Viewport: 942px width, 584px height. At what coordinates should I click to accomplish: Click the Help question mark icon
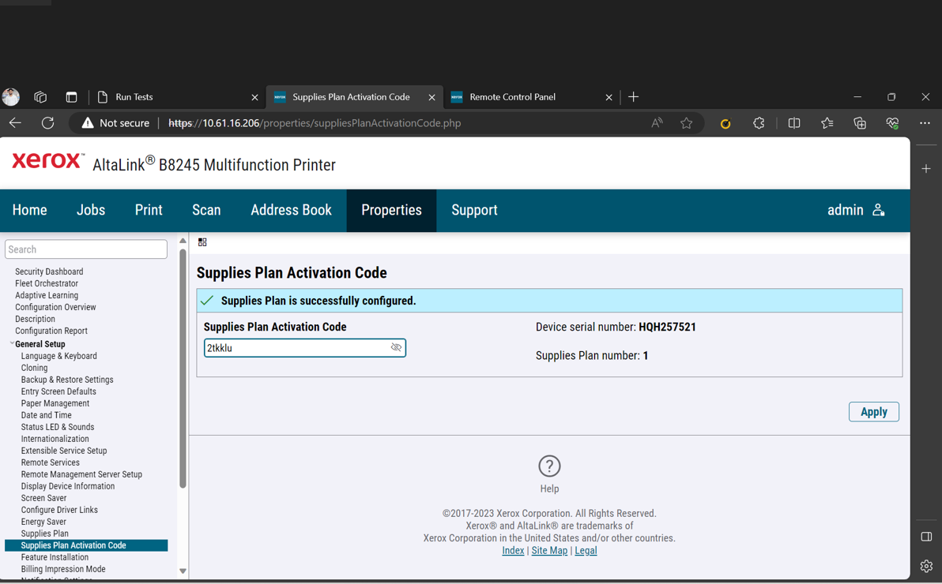point(549,466)
